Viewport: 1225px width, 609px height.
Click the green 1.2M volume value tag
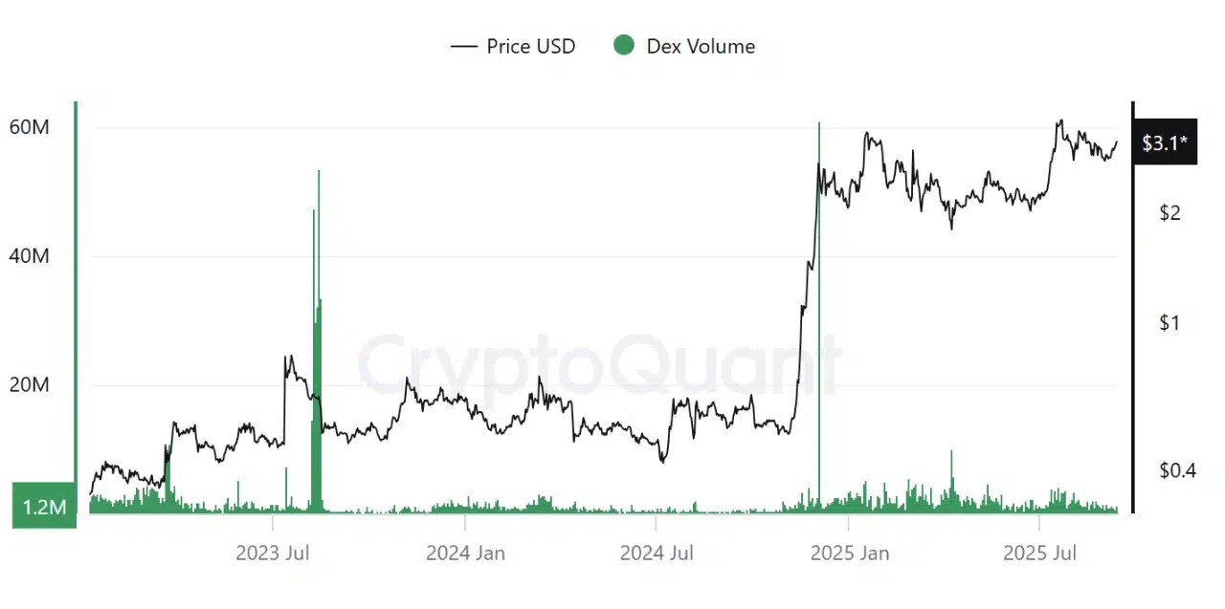click(x=44, y=506)
